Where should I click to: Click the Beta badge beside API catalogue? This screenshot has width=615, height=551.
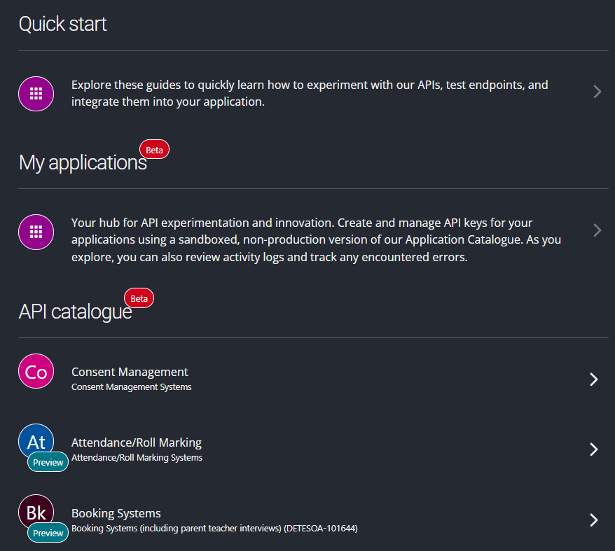(139, 298)
